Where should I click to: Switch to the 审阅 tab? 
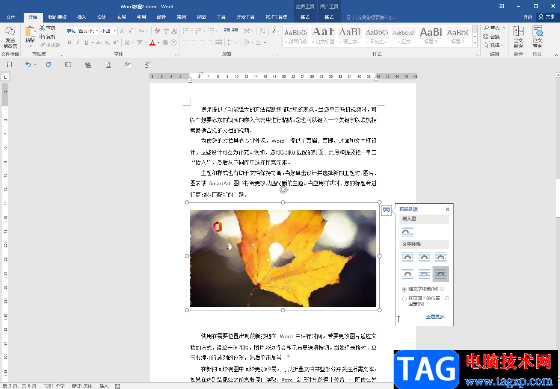click(x=181, y=17)
